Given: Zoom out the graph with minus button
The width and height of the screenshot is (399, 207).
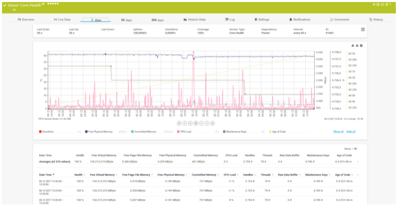Looking at the screenshot, I should click(201, 124).
